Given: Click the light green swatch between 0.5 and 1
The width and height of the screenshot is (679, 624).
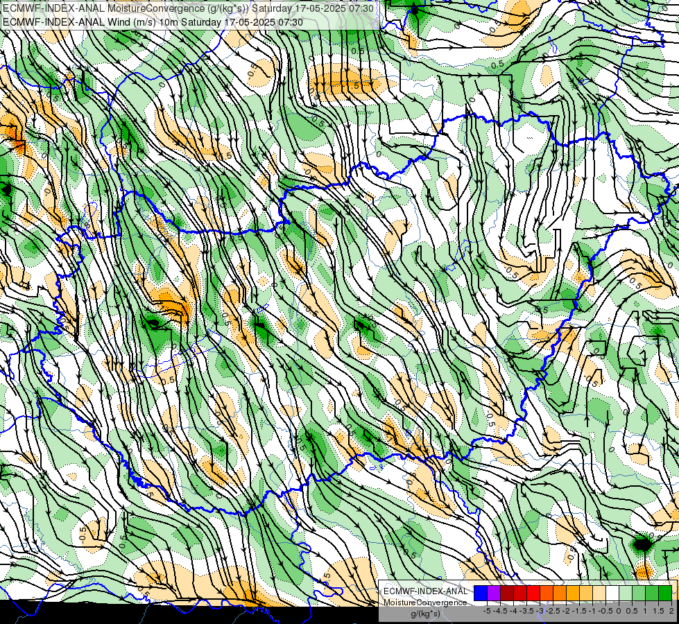Looking at the screenshot, I should pos(639,593).
